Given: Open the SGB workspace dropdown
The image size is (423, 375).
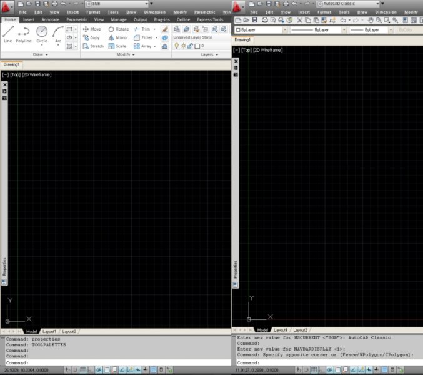Looking at the screenshot, I should (116, 4).
